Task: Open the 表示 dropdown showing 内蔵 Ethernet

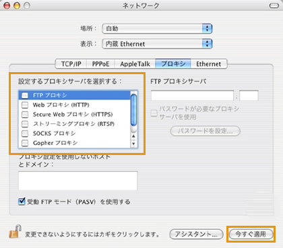Action: [x=157, y=44]
